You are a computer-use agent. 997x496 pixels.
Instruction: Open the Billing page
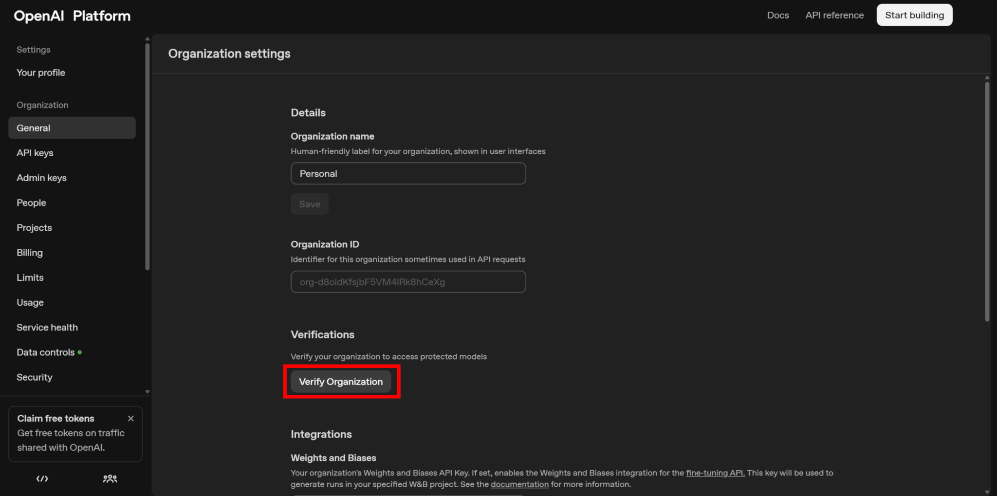click(x=30, y=253)
